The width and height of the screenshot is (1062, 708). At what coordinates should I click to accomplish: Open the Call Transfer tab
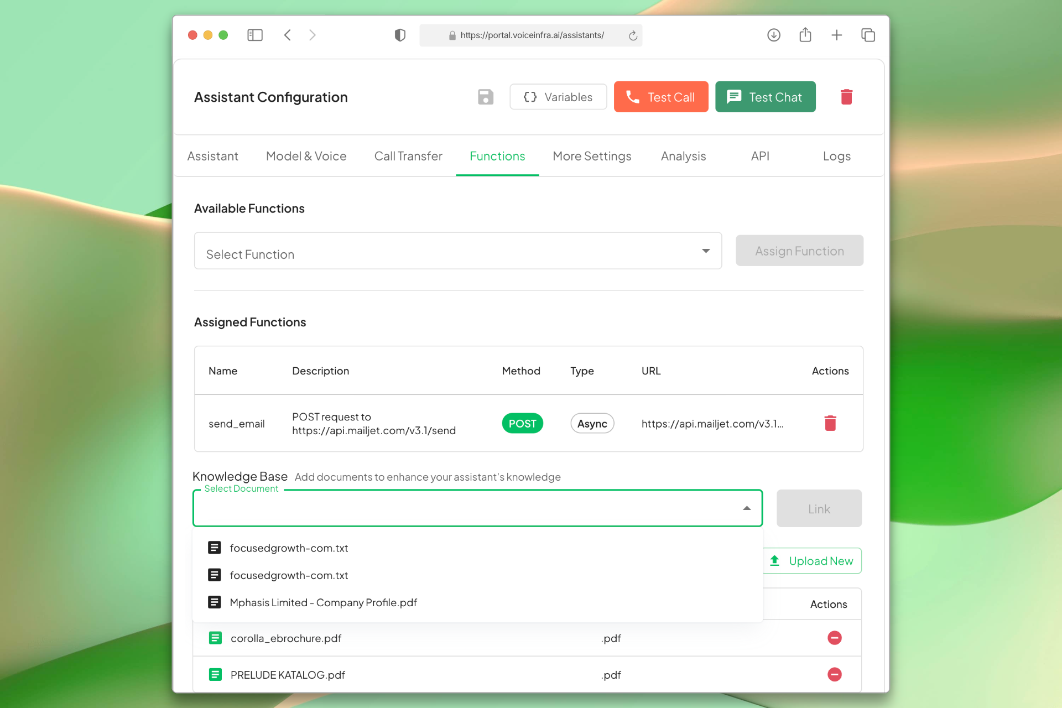[x=408, y=156]
